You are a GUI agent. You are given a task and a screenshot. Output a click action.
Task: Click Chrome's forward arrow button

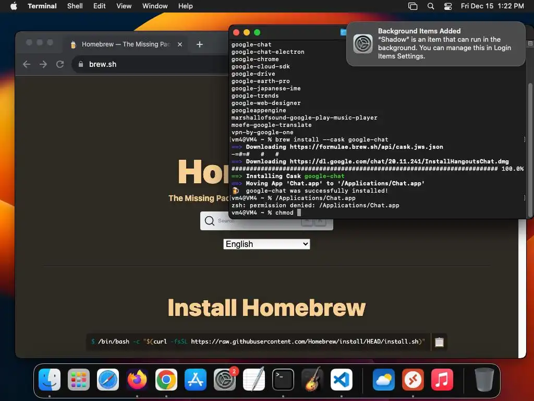click(x=43, y=64)
